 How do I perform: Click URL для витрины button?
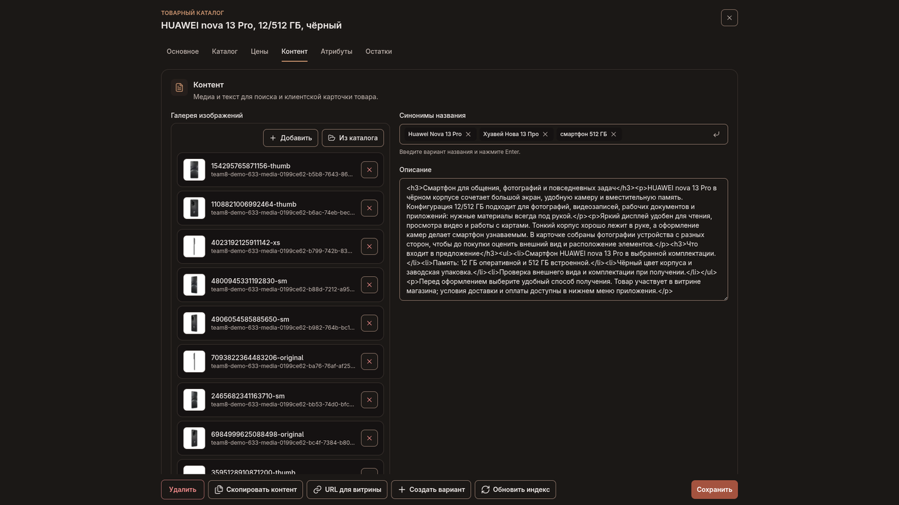pyautogui.click(x=347, y=489)
